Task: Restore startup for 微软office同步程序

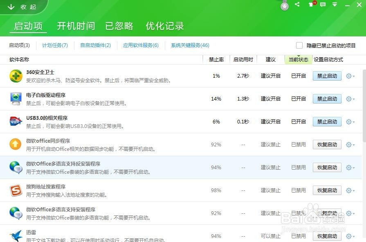Action: pos(327,144)
